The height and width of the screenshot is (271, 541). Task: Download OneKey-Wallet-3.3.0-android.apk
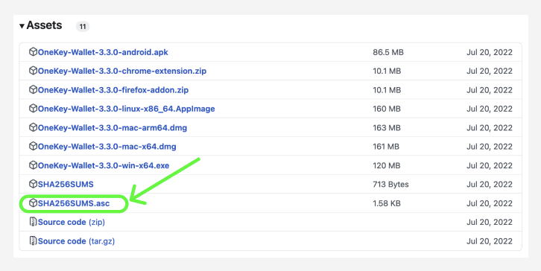click(x=103, y=52)
